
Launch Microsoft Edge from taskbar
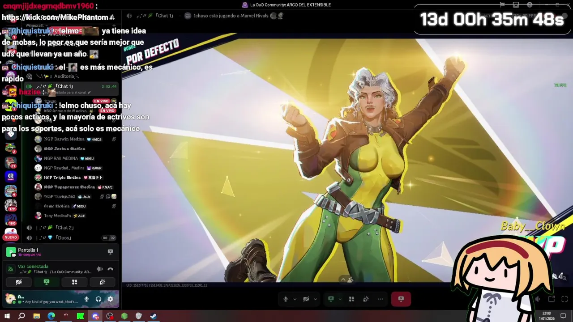point(51,316)
